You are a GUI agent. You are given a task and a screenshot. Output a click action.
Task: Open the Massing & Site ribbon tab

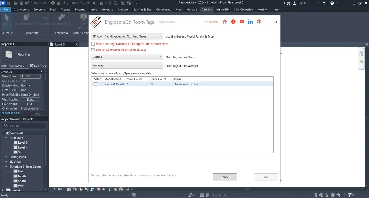tap(142, 10)
